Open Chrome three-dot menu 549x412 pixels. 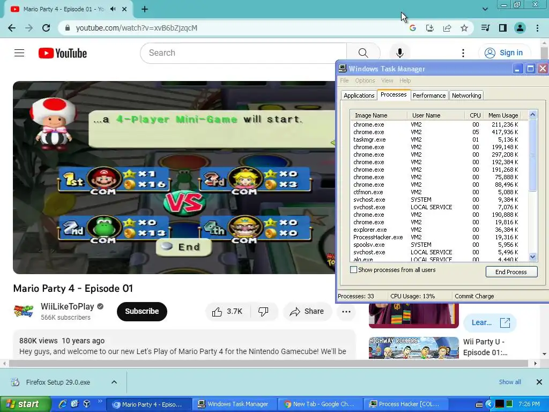[x=537, y=28]
